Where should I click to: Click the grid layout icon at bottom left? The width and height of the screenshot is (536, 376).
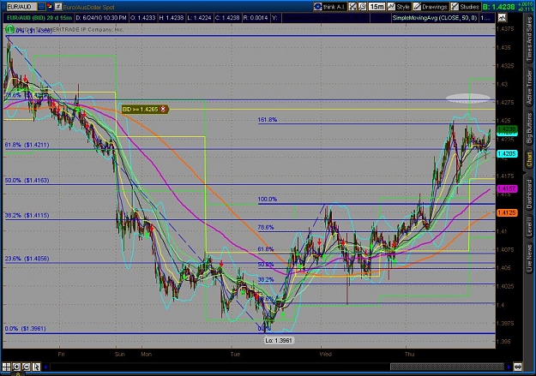coord(7,367)
